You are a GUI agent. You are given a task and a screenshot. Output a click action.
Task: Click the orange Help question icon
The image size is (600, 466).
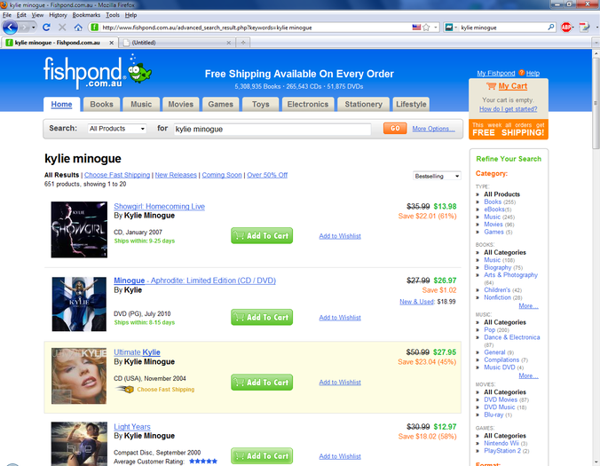(x=521, y=73)
